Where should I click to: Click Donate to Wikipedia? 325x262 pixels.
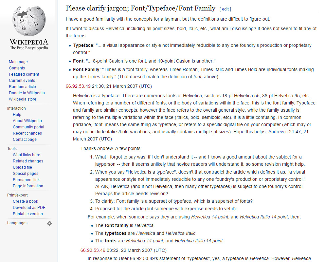click(x=27, y=93)
